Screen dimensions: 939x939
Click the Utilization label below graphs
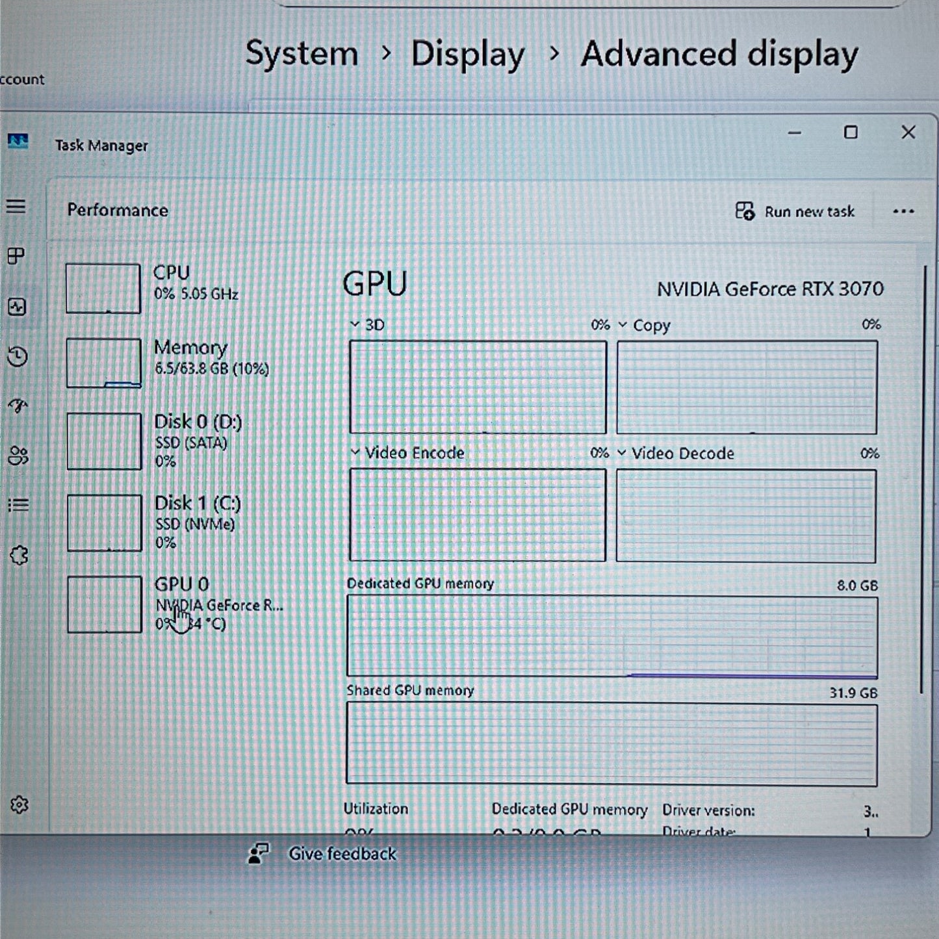pos(376,808)
